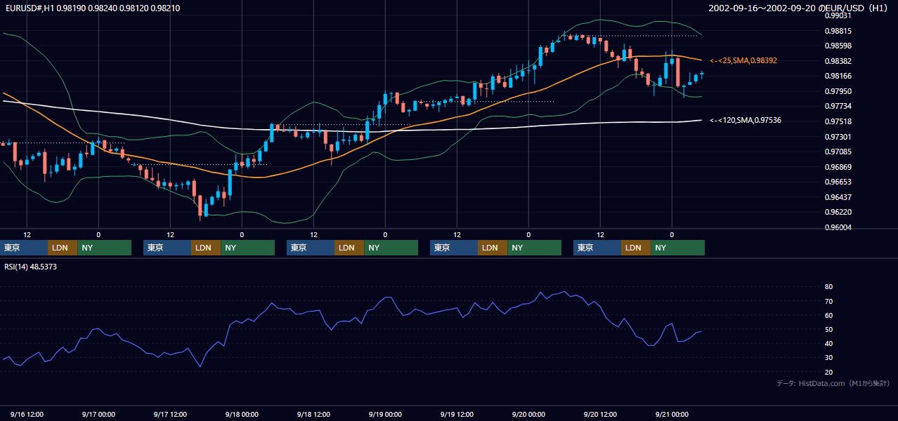The height and width of the screenshot is (421, 898).
Task: Click price axis value 0.97734
Action: pyautogui.click(x=838, y=107)
